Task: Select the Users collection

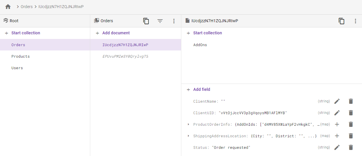Action: point(17,68)
